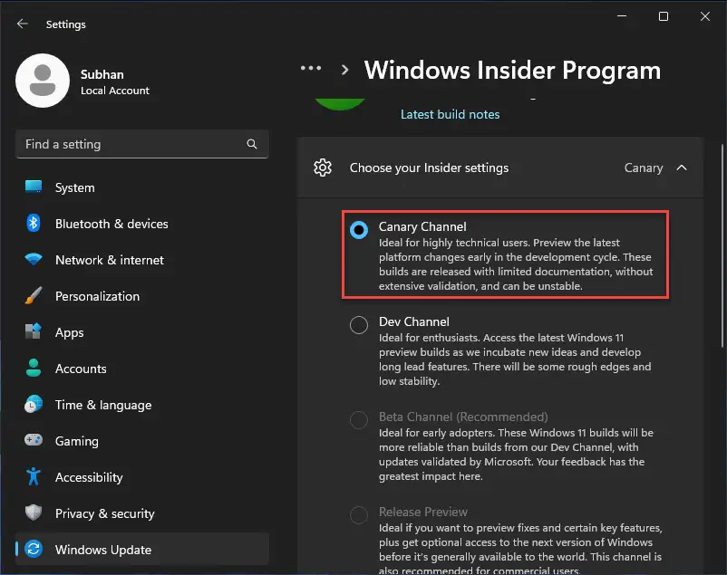This screenshot has width=727, height=575.
Task: Click the Insider settings gear icon
Action: click(323, 168)
